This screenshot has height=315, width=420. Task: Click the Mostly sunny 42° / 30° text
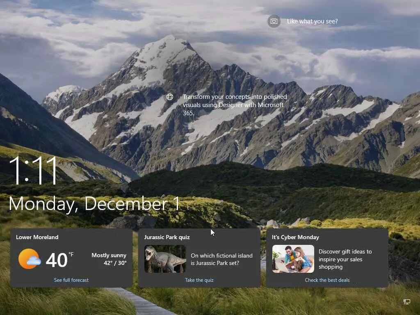(x=109, y=259)
